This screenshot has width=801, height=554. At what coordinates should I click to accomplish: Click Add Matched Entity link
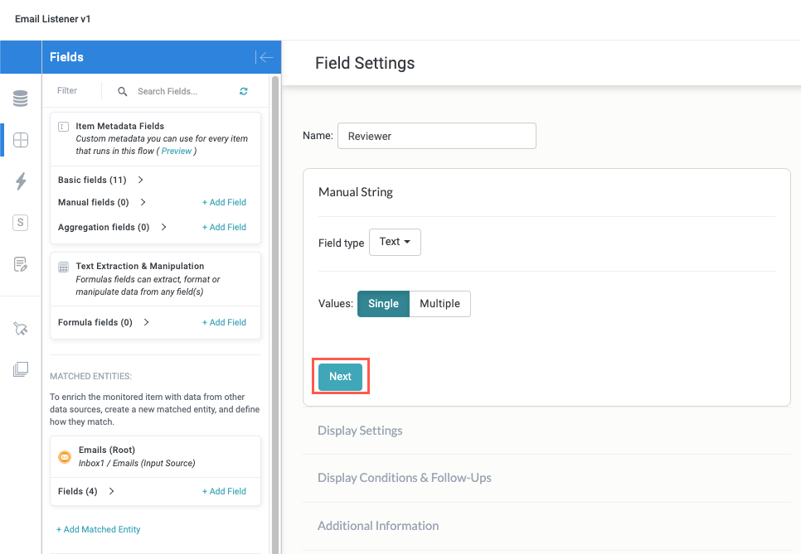[x=98, y=529]
